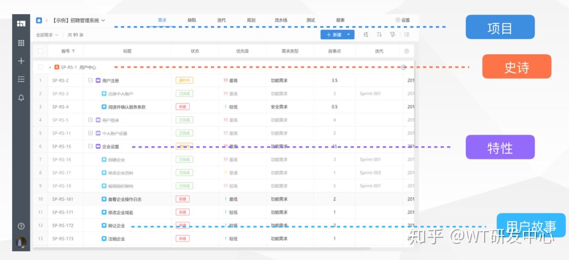Open the home icon in the breadcrumb
Screen dimensions: 569x260
39,20
